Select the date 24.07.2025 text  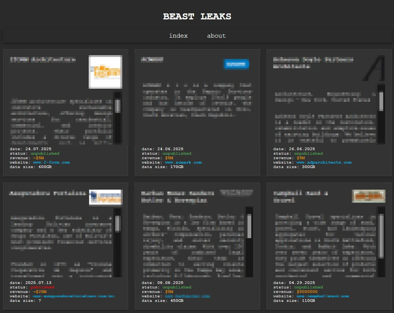click(x=31, y=149)
